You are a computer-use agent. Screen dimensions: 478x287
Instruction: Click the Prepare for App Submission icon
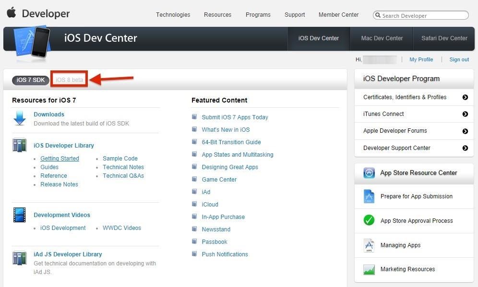(x=369, y=196)
